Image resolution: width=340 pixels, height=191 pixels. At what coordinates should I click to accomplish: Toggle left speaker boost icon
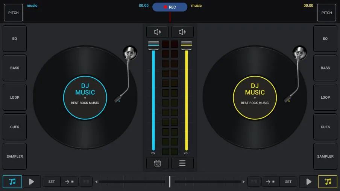pyautogui.click(x=158, y=32)
